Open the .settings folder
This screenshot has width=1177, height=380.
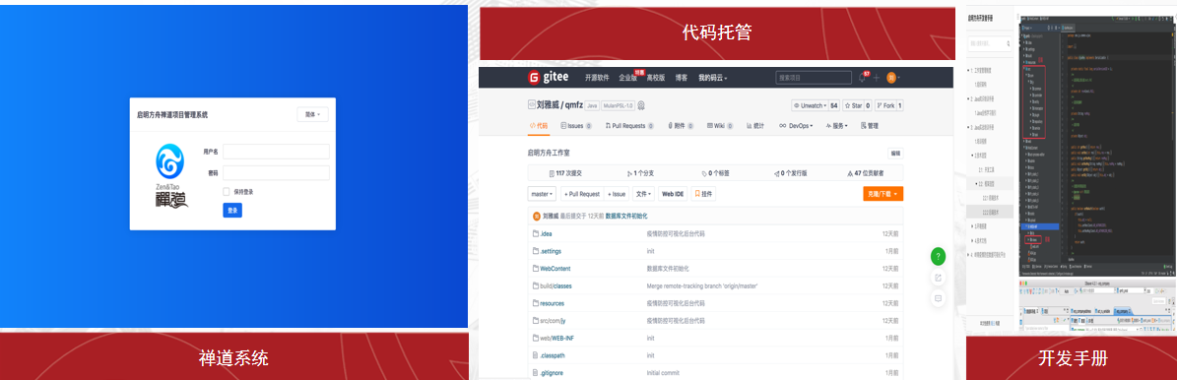pos(551,251)
